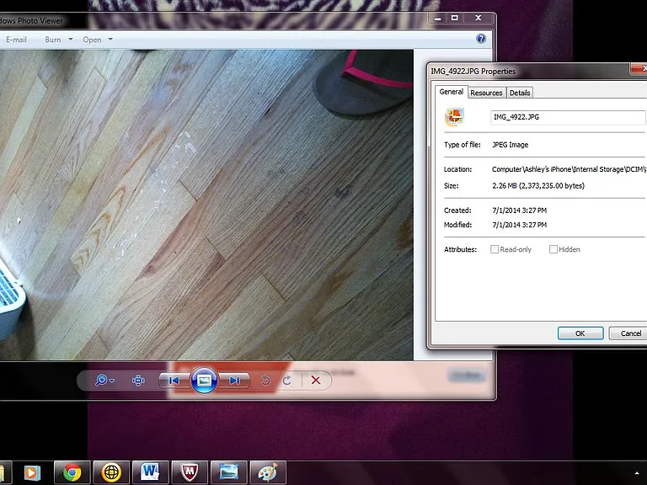Screen dimensions: 647x485
Task: Switch to the Details tab
Action: point(520,93)
